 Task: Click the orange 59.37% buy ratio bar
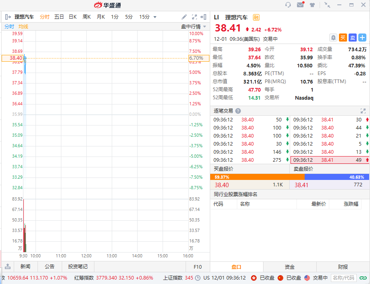coord(257,177)
